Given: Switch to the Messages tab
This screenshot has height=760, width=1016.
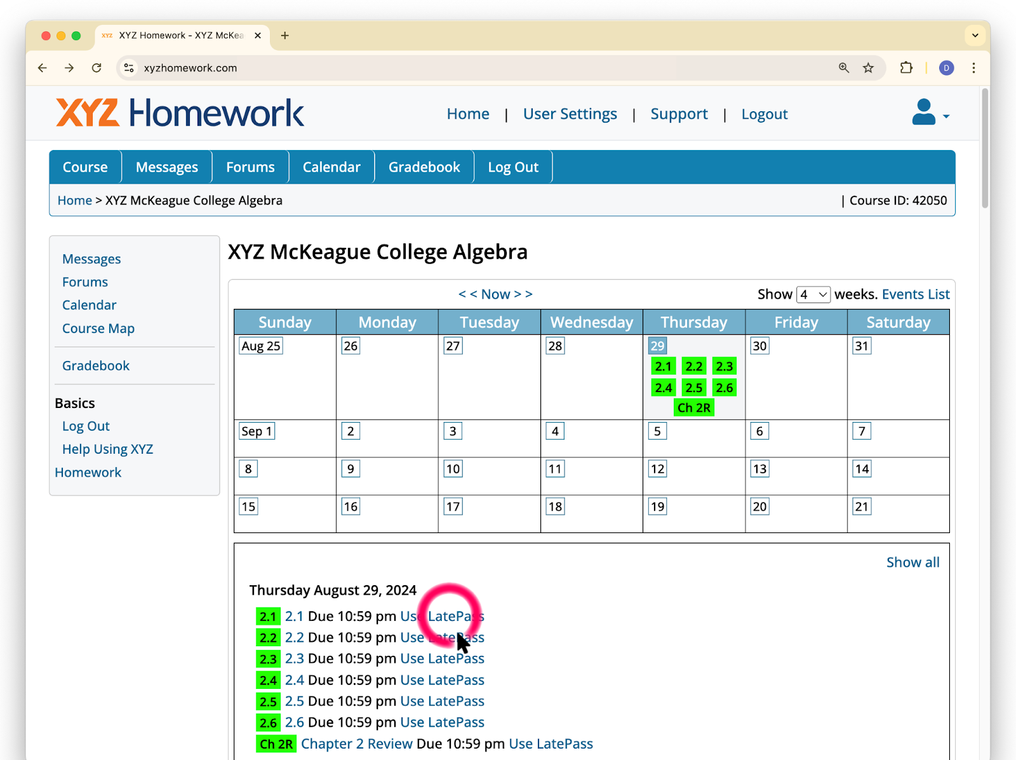Looking at the screenshot, I should 167,167.
